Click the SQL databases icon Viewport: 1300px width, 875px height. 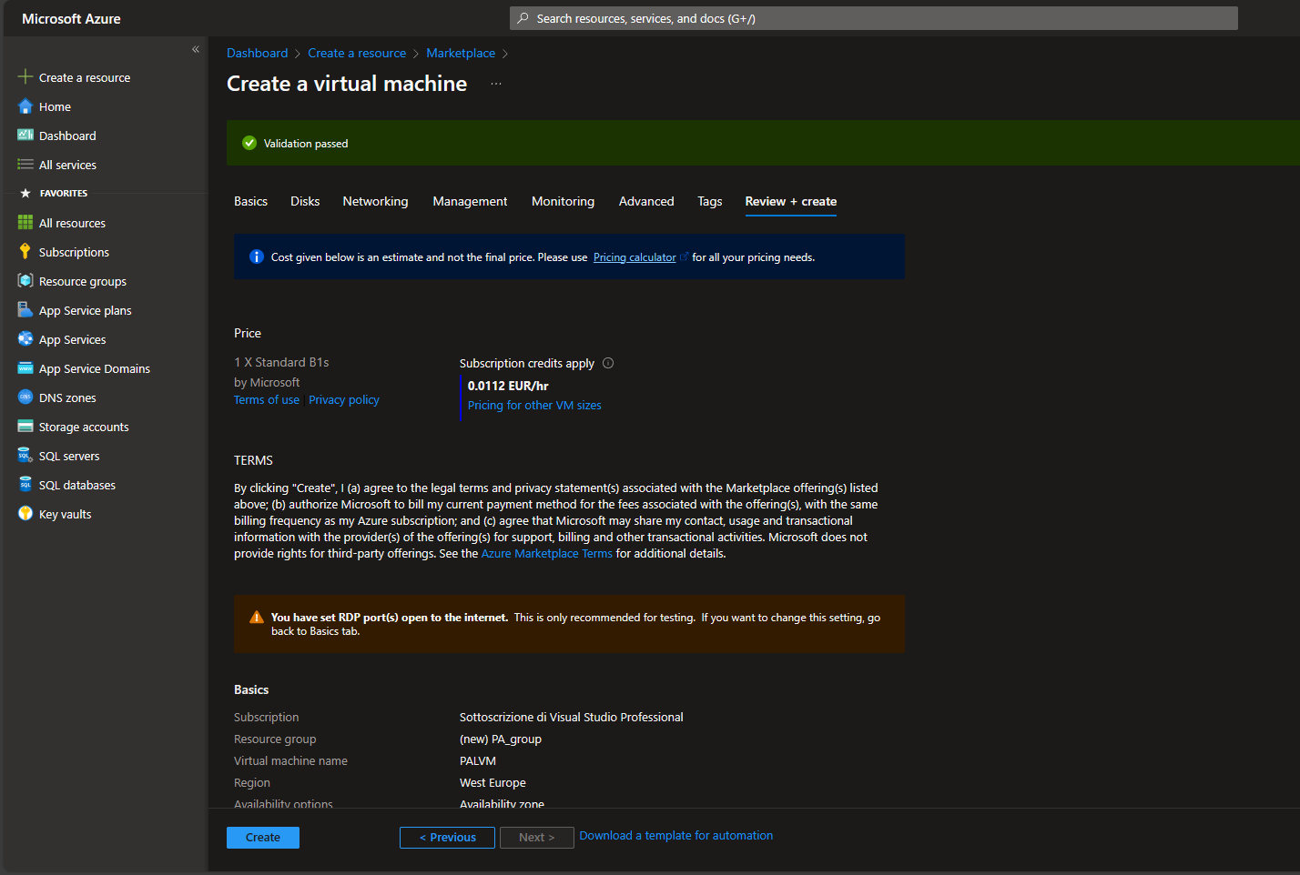coord(25,485)
